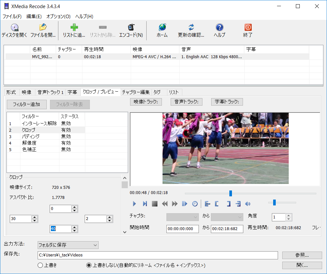Click the video timeline seek slider handle

230,193
